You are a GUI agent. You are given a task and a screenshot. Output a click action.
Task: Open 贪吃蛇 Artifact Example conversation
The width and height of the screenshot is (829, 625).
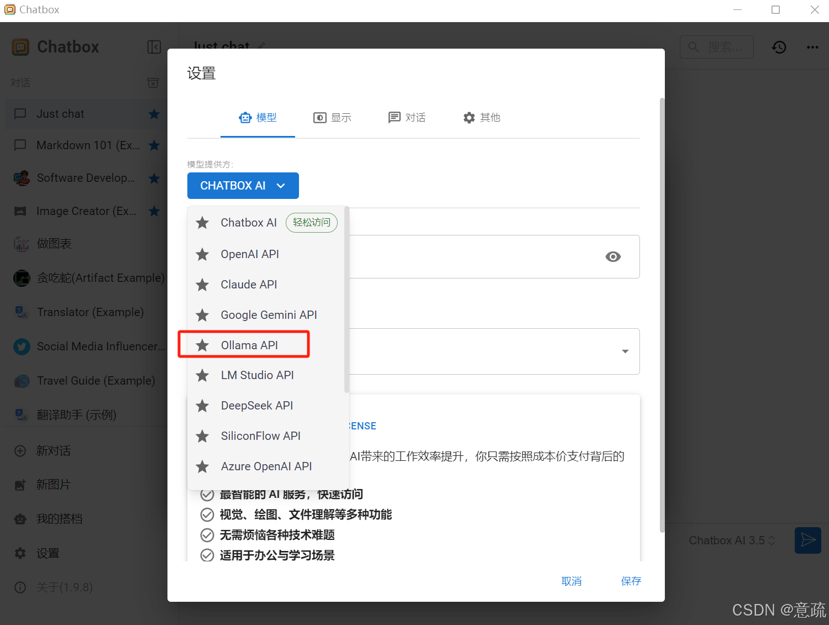point(86,278)
